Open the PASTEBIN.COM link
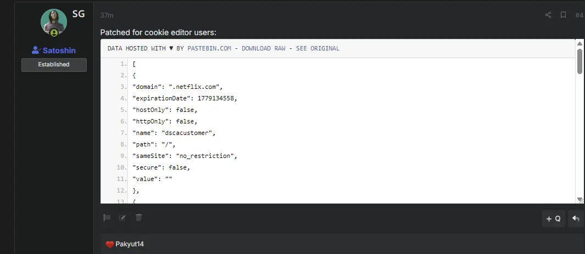The width and height of the screenshot is (585, 254). click(x=209, y=48)
